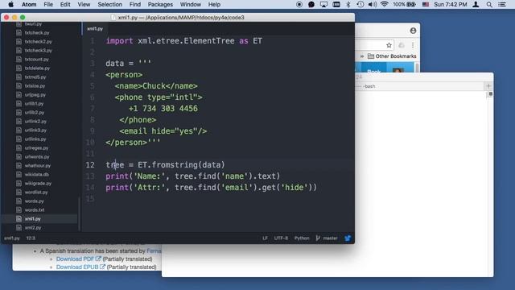Select the xml1.py editor tab

point(95,29)
